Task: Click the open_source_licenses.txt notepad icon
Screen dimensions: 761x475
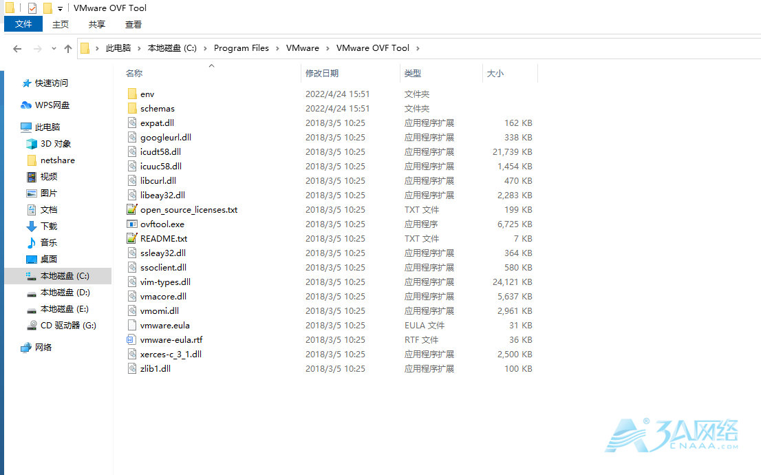Action: pos(132,209)
